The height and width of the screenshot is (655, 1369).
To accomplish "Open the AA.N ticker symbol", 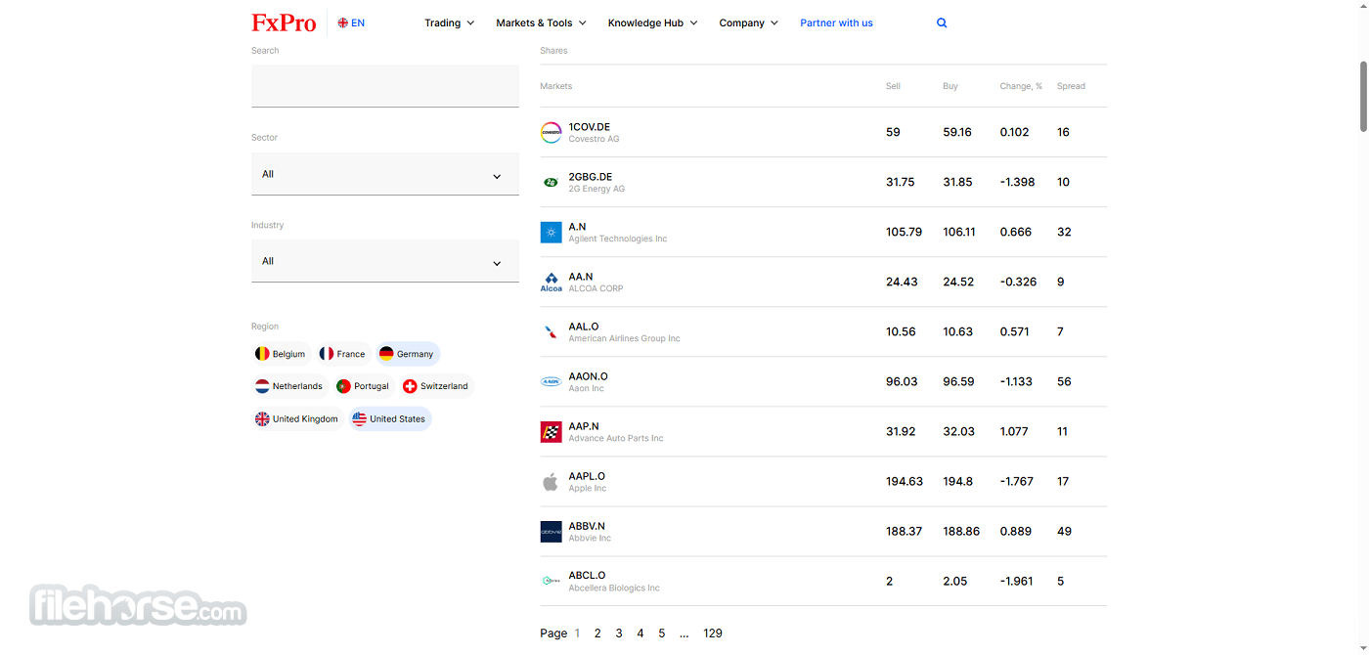I will point(581,277).
